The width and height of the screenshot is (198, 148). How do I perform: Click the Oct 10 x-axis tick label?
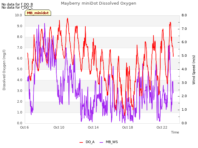point(59,127)
